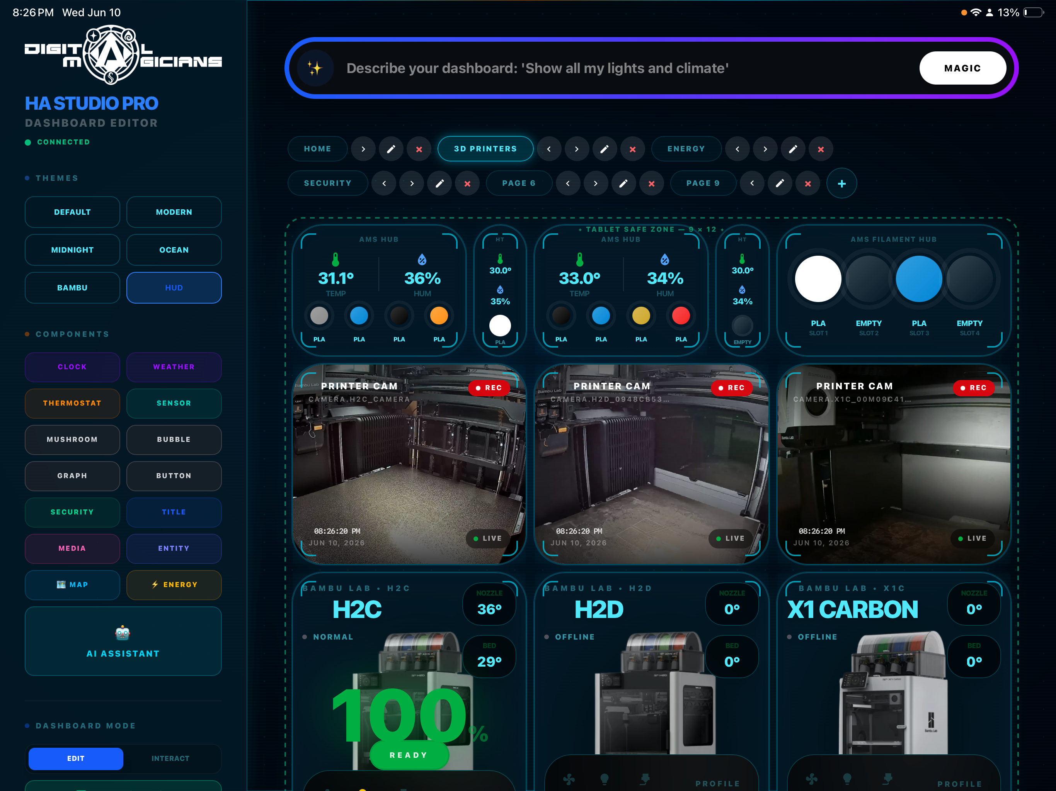Move SECURITY page right with chevron
The image size is (1056, 791).
[412, 184]
